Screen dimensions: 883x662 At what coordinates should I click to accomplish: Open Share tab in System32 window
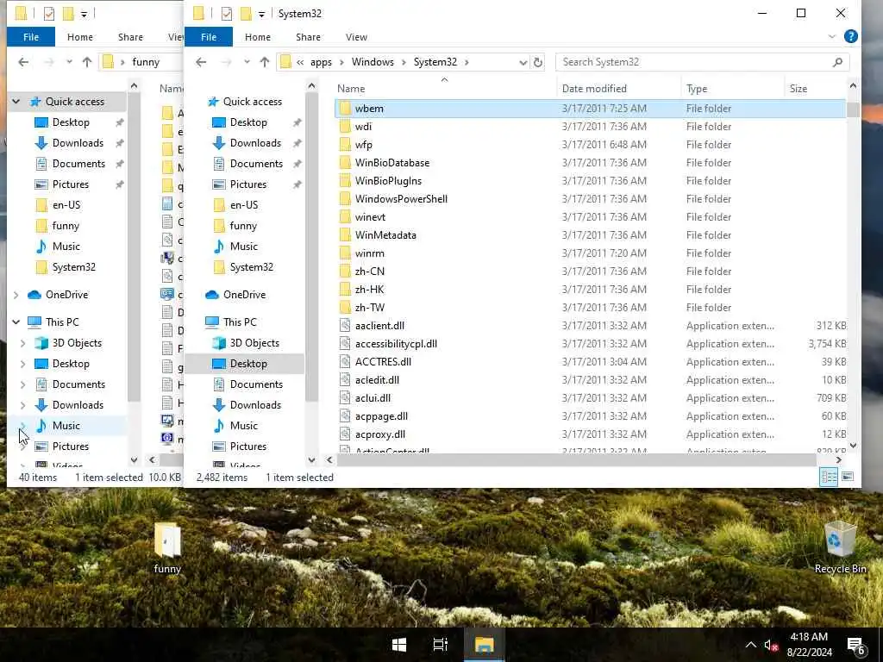[x=308, y=36]
